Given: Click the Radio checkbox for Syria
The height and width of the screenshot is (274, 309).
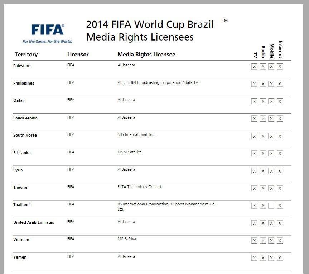Looking at the screenshot, I should tap(263, 171).
